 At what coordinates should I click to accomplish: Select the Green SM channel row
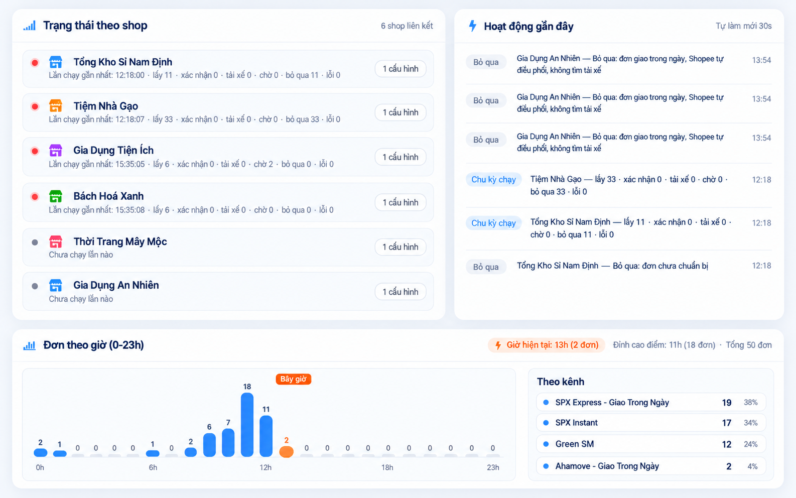(651, 444)
